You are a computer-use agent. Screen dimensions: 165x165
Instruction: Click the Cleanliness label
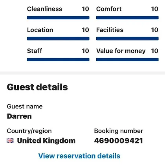tap(44, 9)
